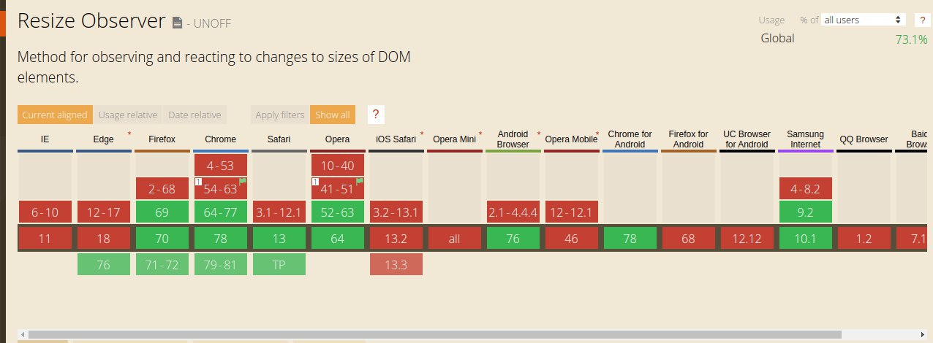Viewport: 933px width, 343px height.
Task: Select the Safari 13 cell
Action: point(279,238)
